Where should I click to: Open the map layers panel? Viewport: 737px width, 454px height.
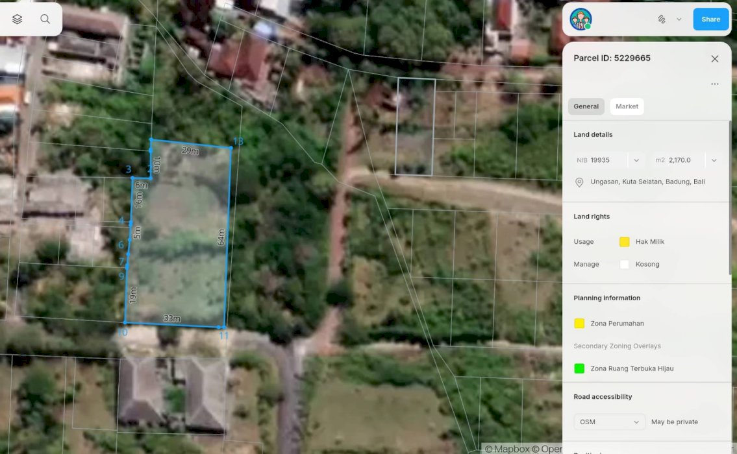click(x=18, y=19)
